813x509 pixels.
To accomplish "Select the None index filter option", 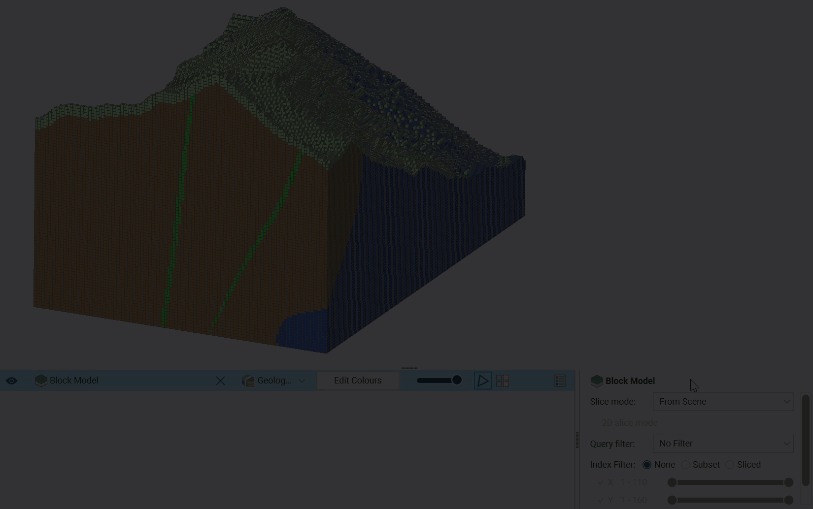I will pyautogui.click(x=647, y=465).
